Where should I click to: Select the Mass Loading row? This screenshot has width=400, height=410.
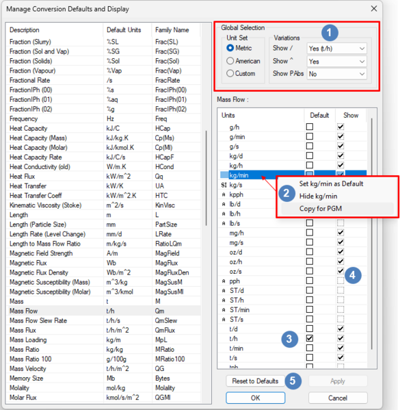(104, 339)
